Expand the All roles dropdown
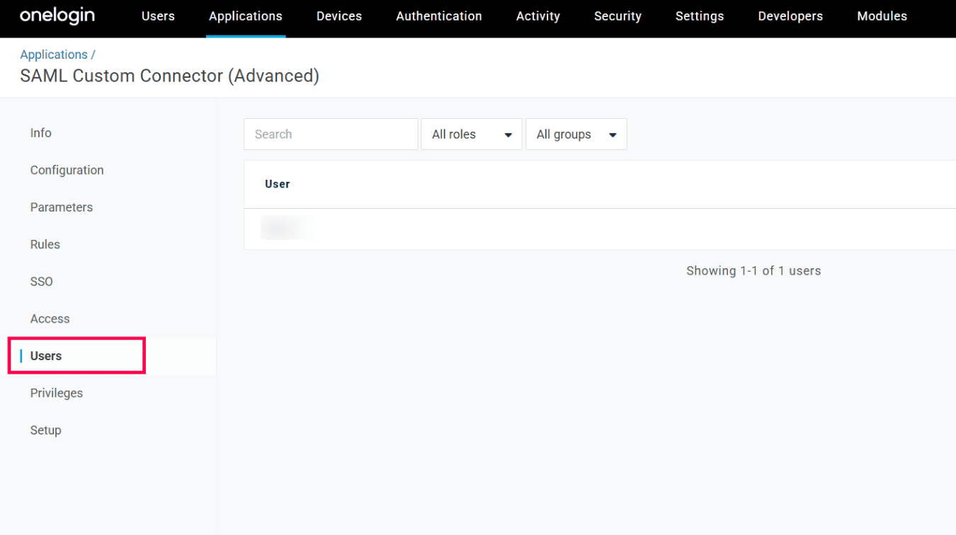Viewport: 956px width, 535px height. tap(472, 134)
